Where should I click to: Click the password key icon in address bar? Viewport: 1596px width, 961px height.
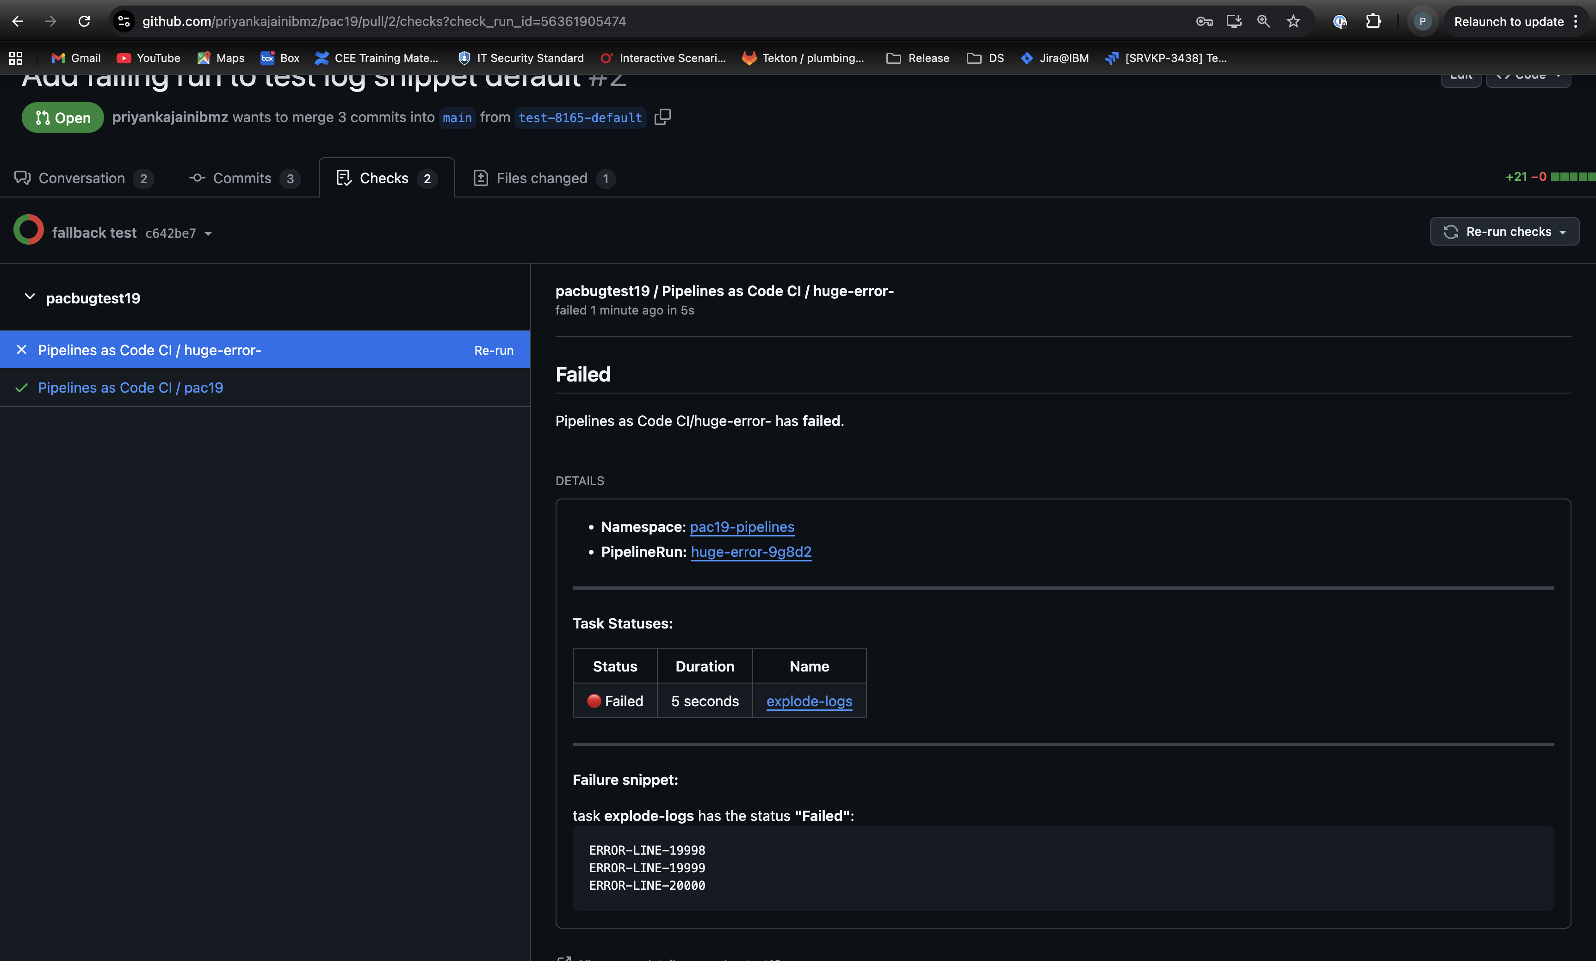[x=1204, y=21]
